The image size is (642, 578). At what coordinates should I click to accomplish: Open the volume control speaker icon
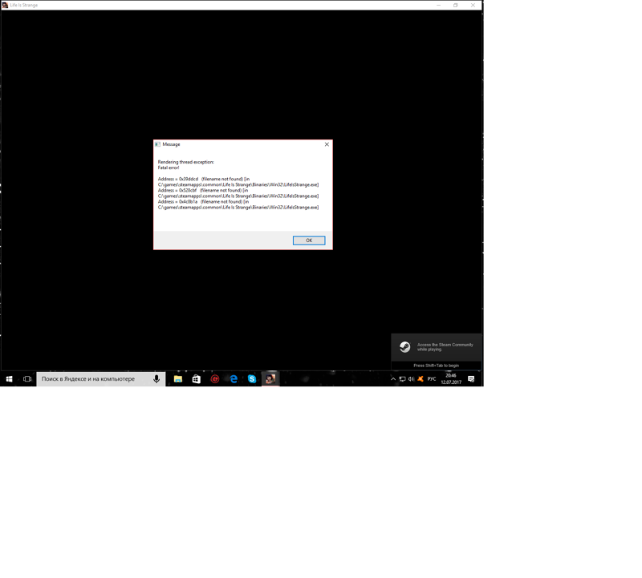point(411,379)
